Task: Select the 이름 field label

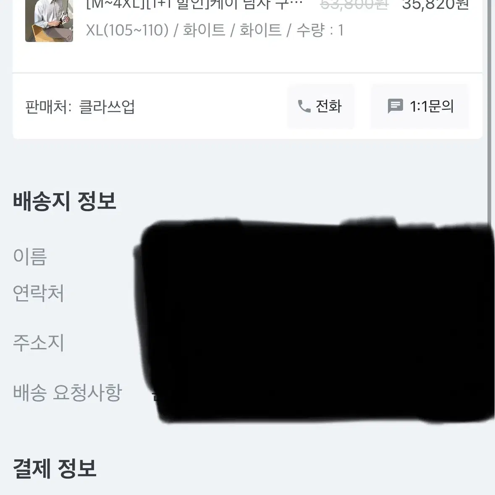Action: tap(30, 257)
